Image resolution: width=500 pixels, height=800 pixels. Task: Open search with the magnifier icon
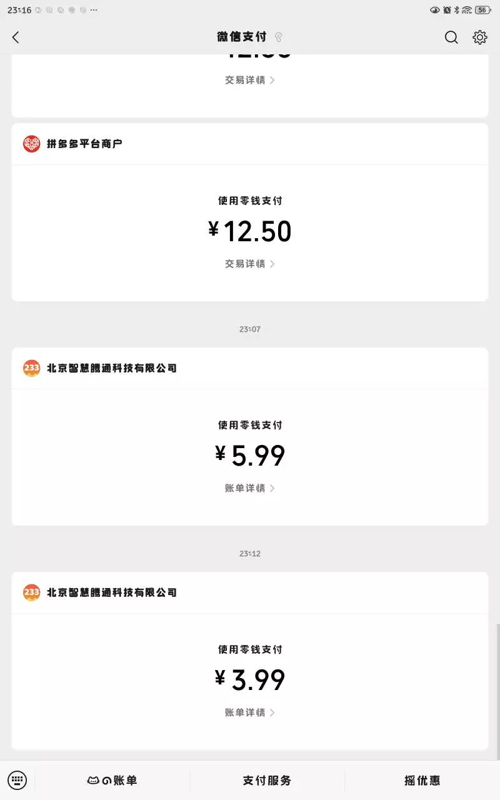pos(451,37)
